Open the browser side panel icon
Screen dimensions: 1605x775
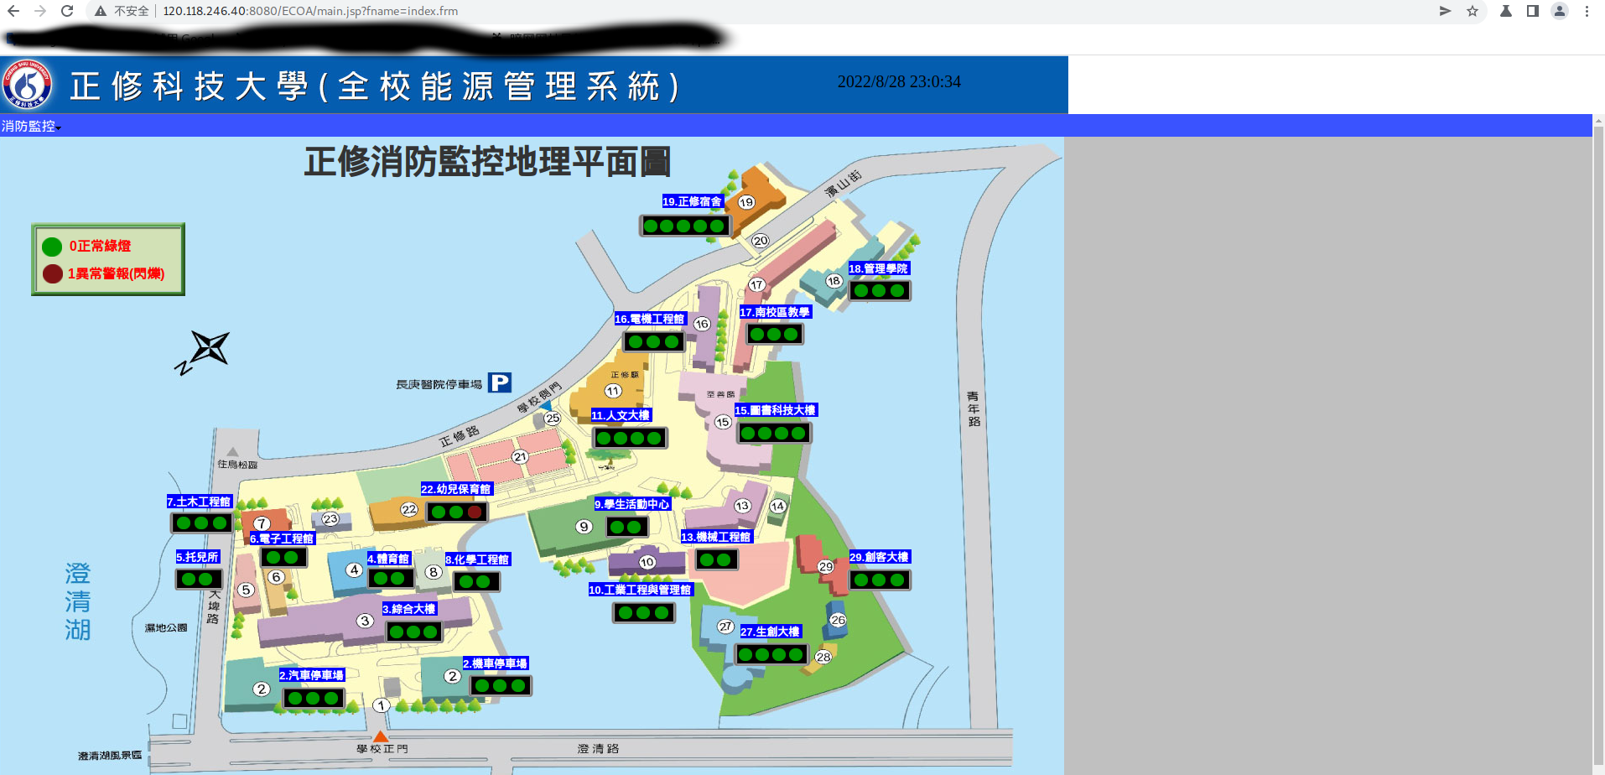tap(1533, 11)
